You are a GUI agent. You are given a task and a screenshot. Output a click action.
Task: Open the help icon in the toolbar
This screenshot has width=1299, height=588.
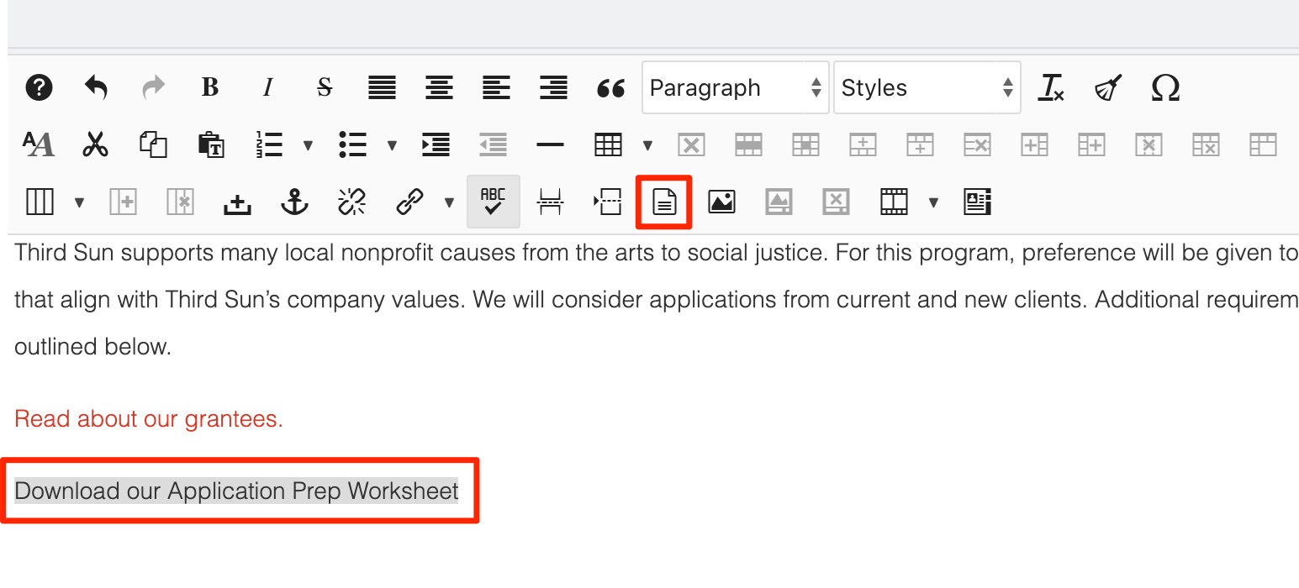pyautogui.click(x=39, y=87)
